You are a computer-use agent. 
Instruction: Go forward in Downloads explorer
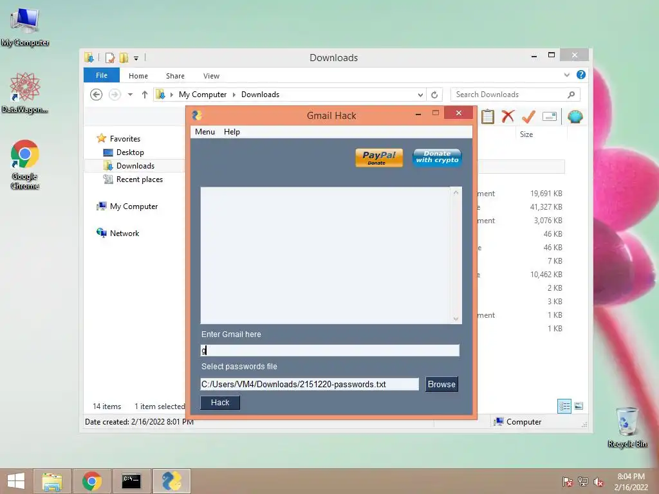(115, 95)
